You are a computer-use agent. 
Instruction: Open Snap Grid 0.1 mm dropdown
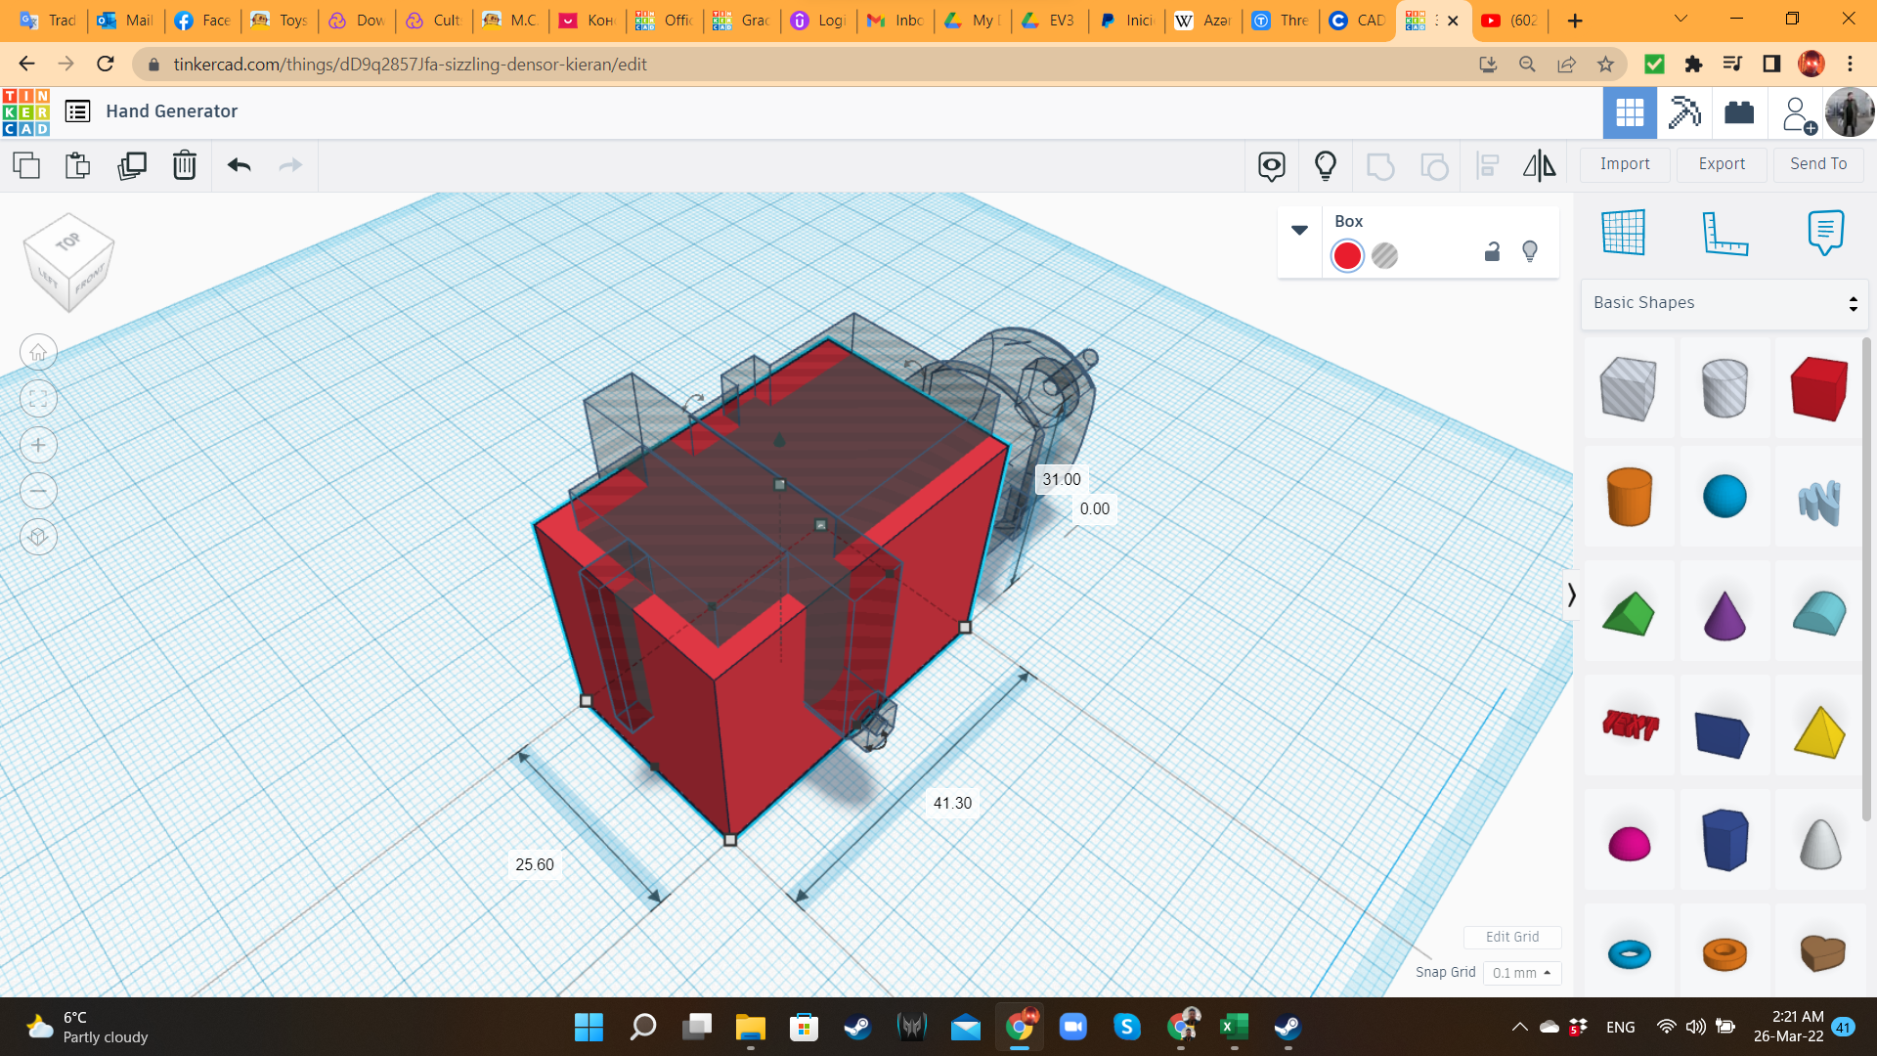tap(1522, 973)
